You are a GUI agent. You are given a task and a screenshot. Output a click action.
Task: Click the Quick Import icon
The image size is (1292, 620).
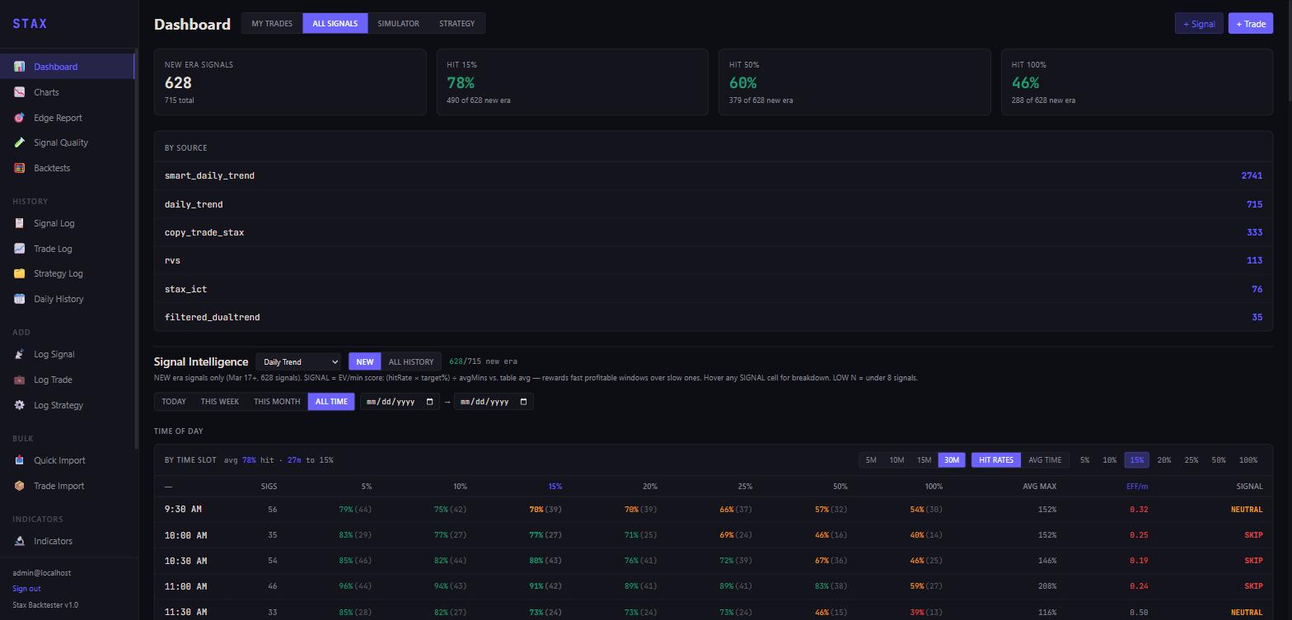[x=19, y=460]
